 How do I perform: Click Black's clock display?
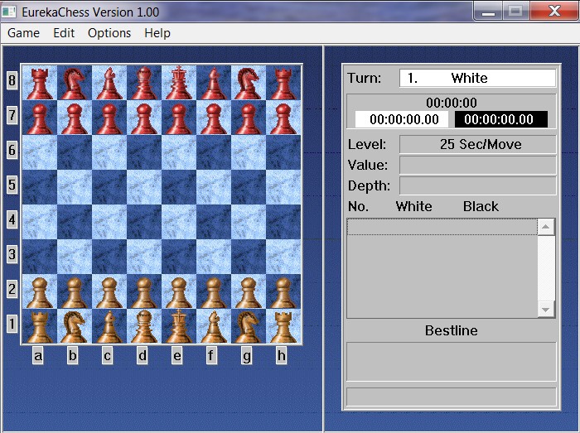pyautogui.click(x=500, y=119)
